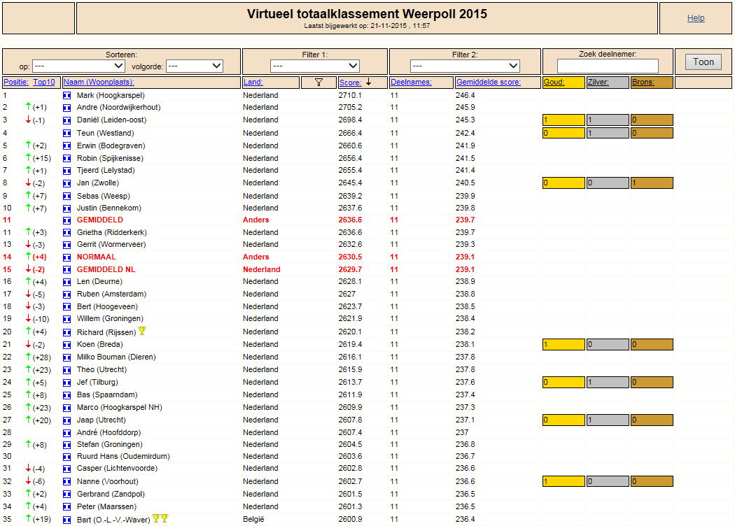The height and width of the screenshot is (526, 735).
Task: Click blue icon next to Robin (Spijkenisse)
Action: tap(67, 159)
